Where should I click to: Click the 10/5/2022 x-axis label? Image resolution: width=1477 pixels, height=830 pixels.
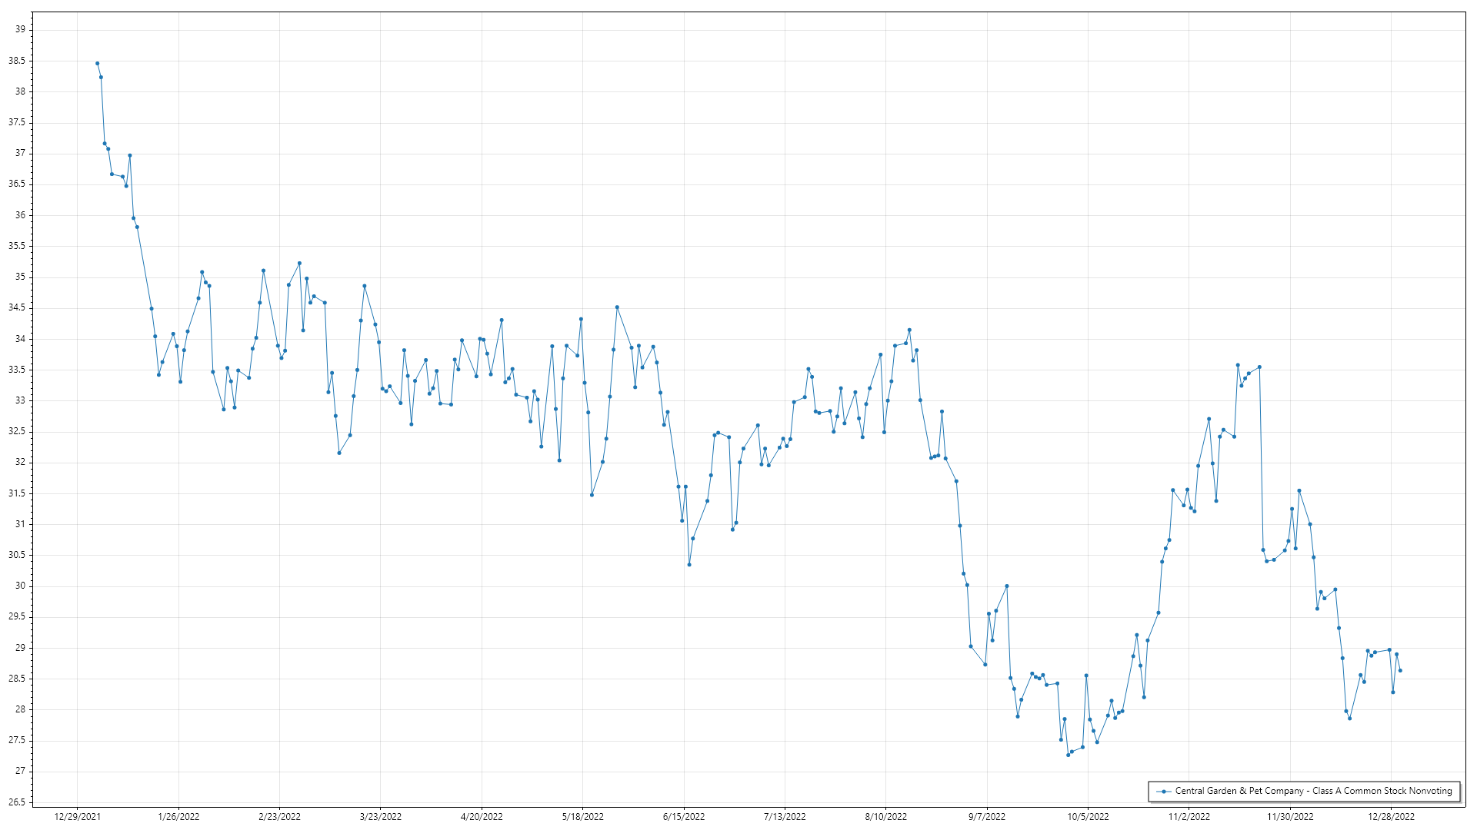tap(1088, 817)
